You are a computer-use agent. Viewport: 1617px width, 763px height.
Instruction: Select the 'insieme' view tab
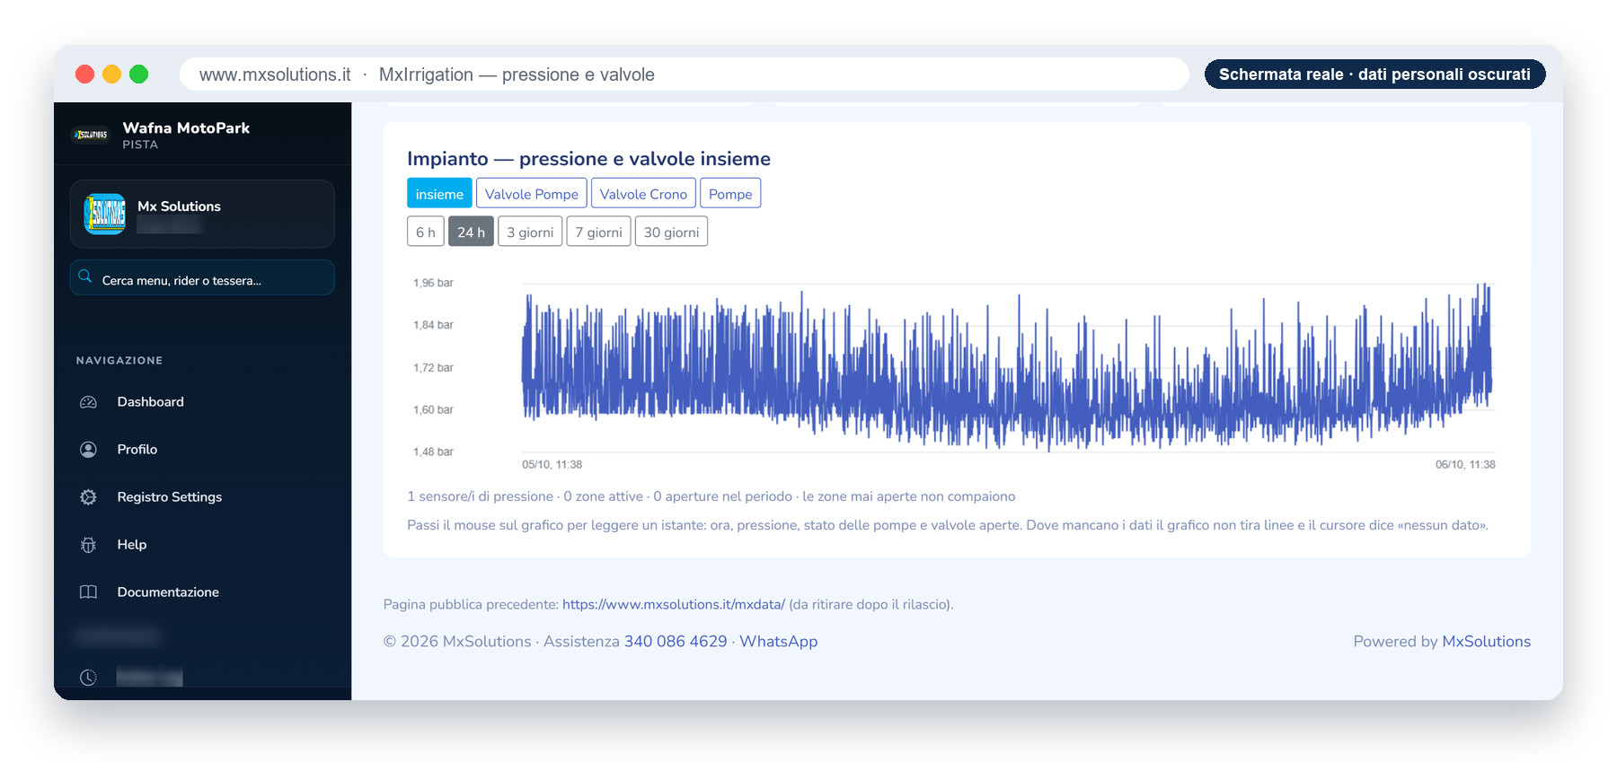439,194
